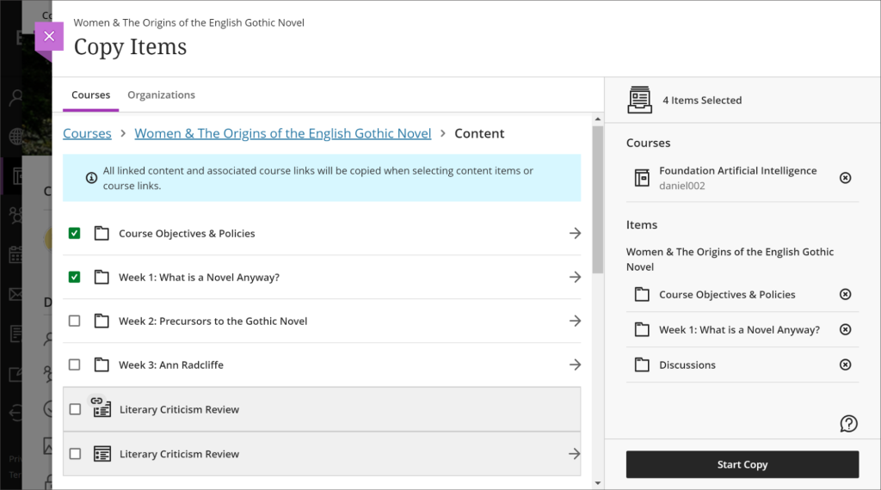The image size is (881, 490).
Task: Open the Courses breadcrumb link
Action: pos(87,133)
